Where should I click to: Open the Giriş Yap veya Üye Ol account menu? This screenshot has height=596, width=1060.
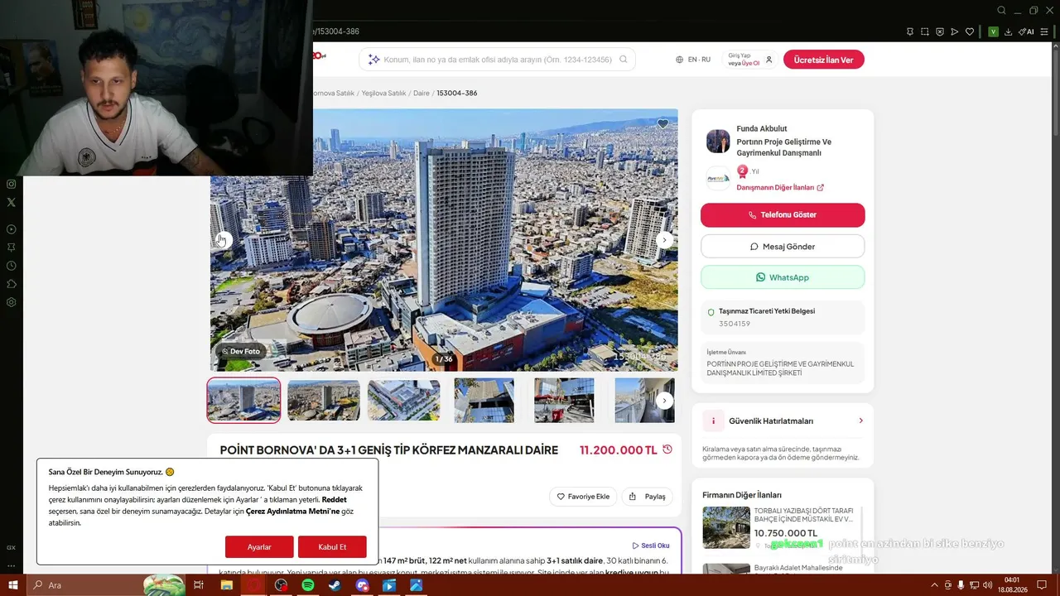click(750, 60)
